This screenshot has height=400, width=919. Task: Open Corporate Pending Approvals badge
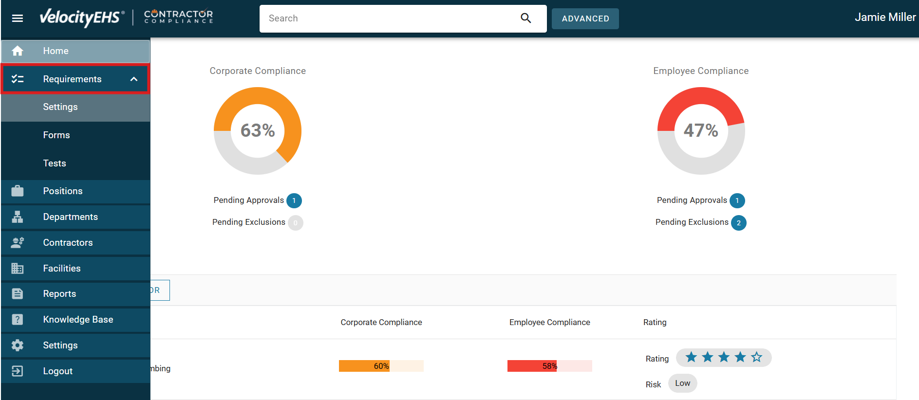tap(294, 200)
